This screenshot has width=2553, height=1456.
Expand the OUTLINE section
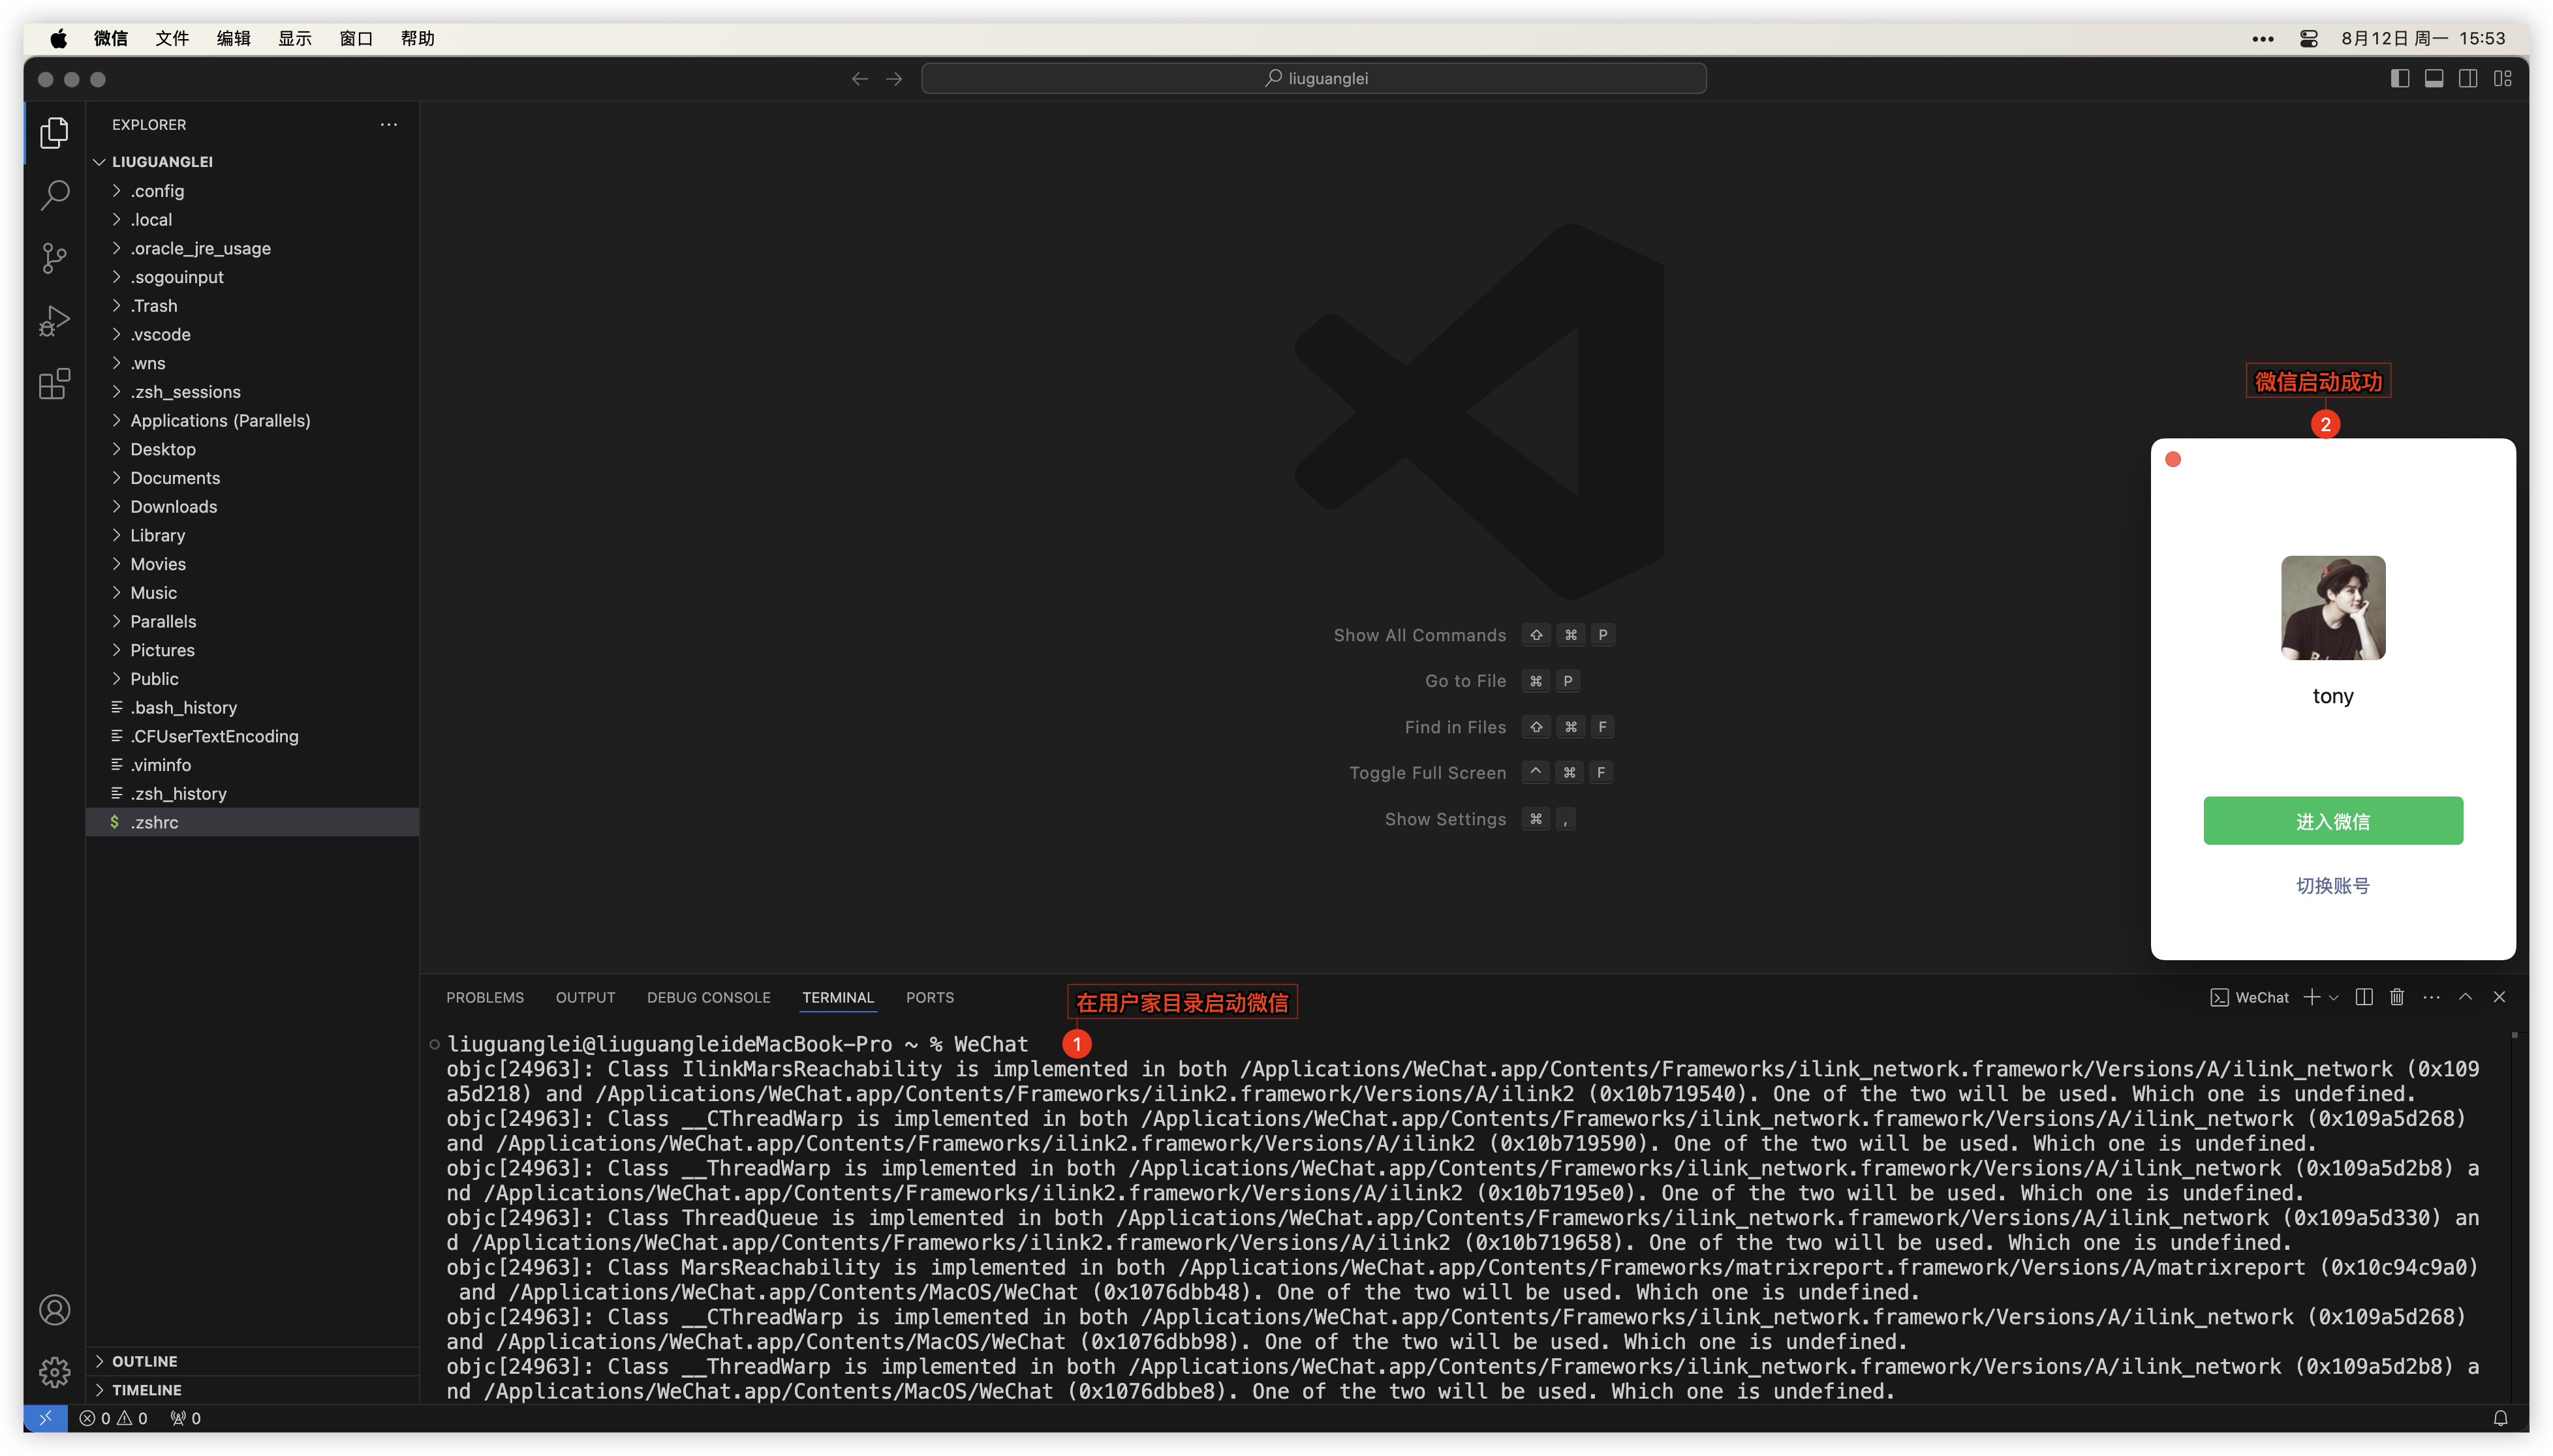pos(144,1361)
